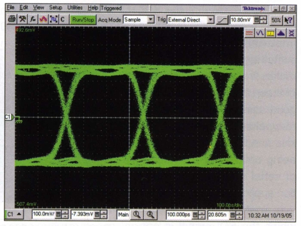Select the blue sine-wave measurement icon

pyautogui.click(x=260, y=33)
